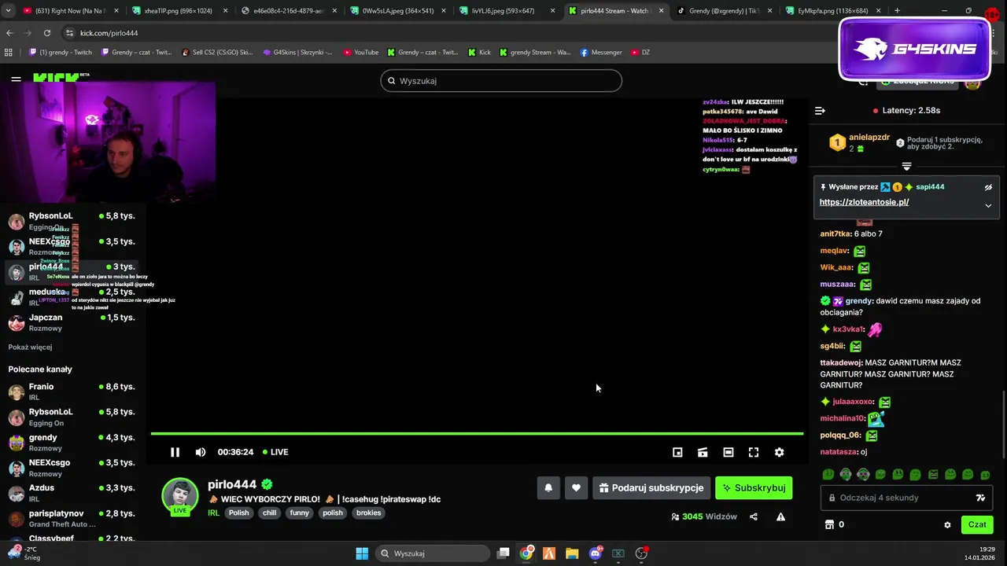
Task: Select the 'Polish' capitalized tag
Action: pyautogui.click(x=238, y=513)
